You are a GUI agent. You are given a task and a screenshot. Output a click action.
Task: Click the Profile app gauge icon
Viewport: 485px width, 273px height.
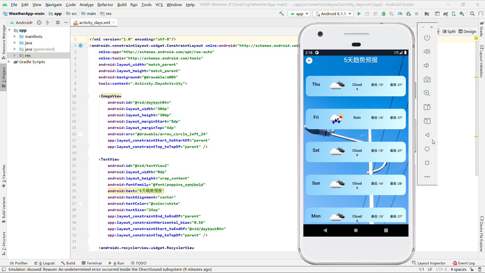pos(400,14)
